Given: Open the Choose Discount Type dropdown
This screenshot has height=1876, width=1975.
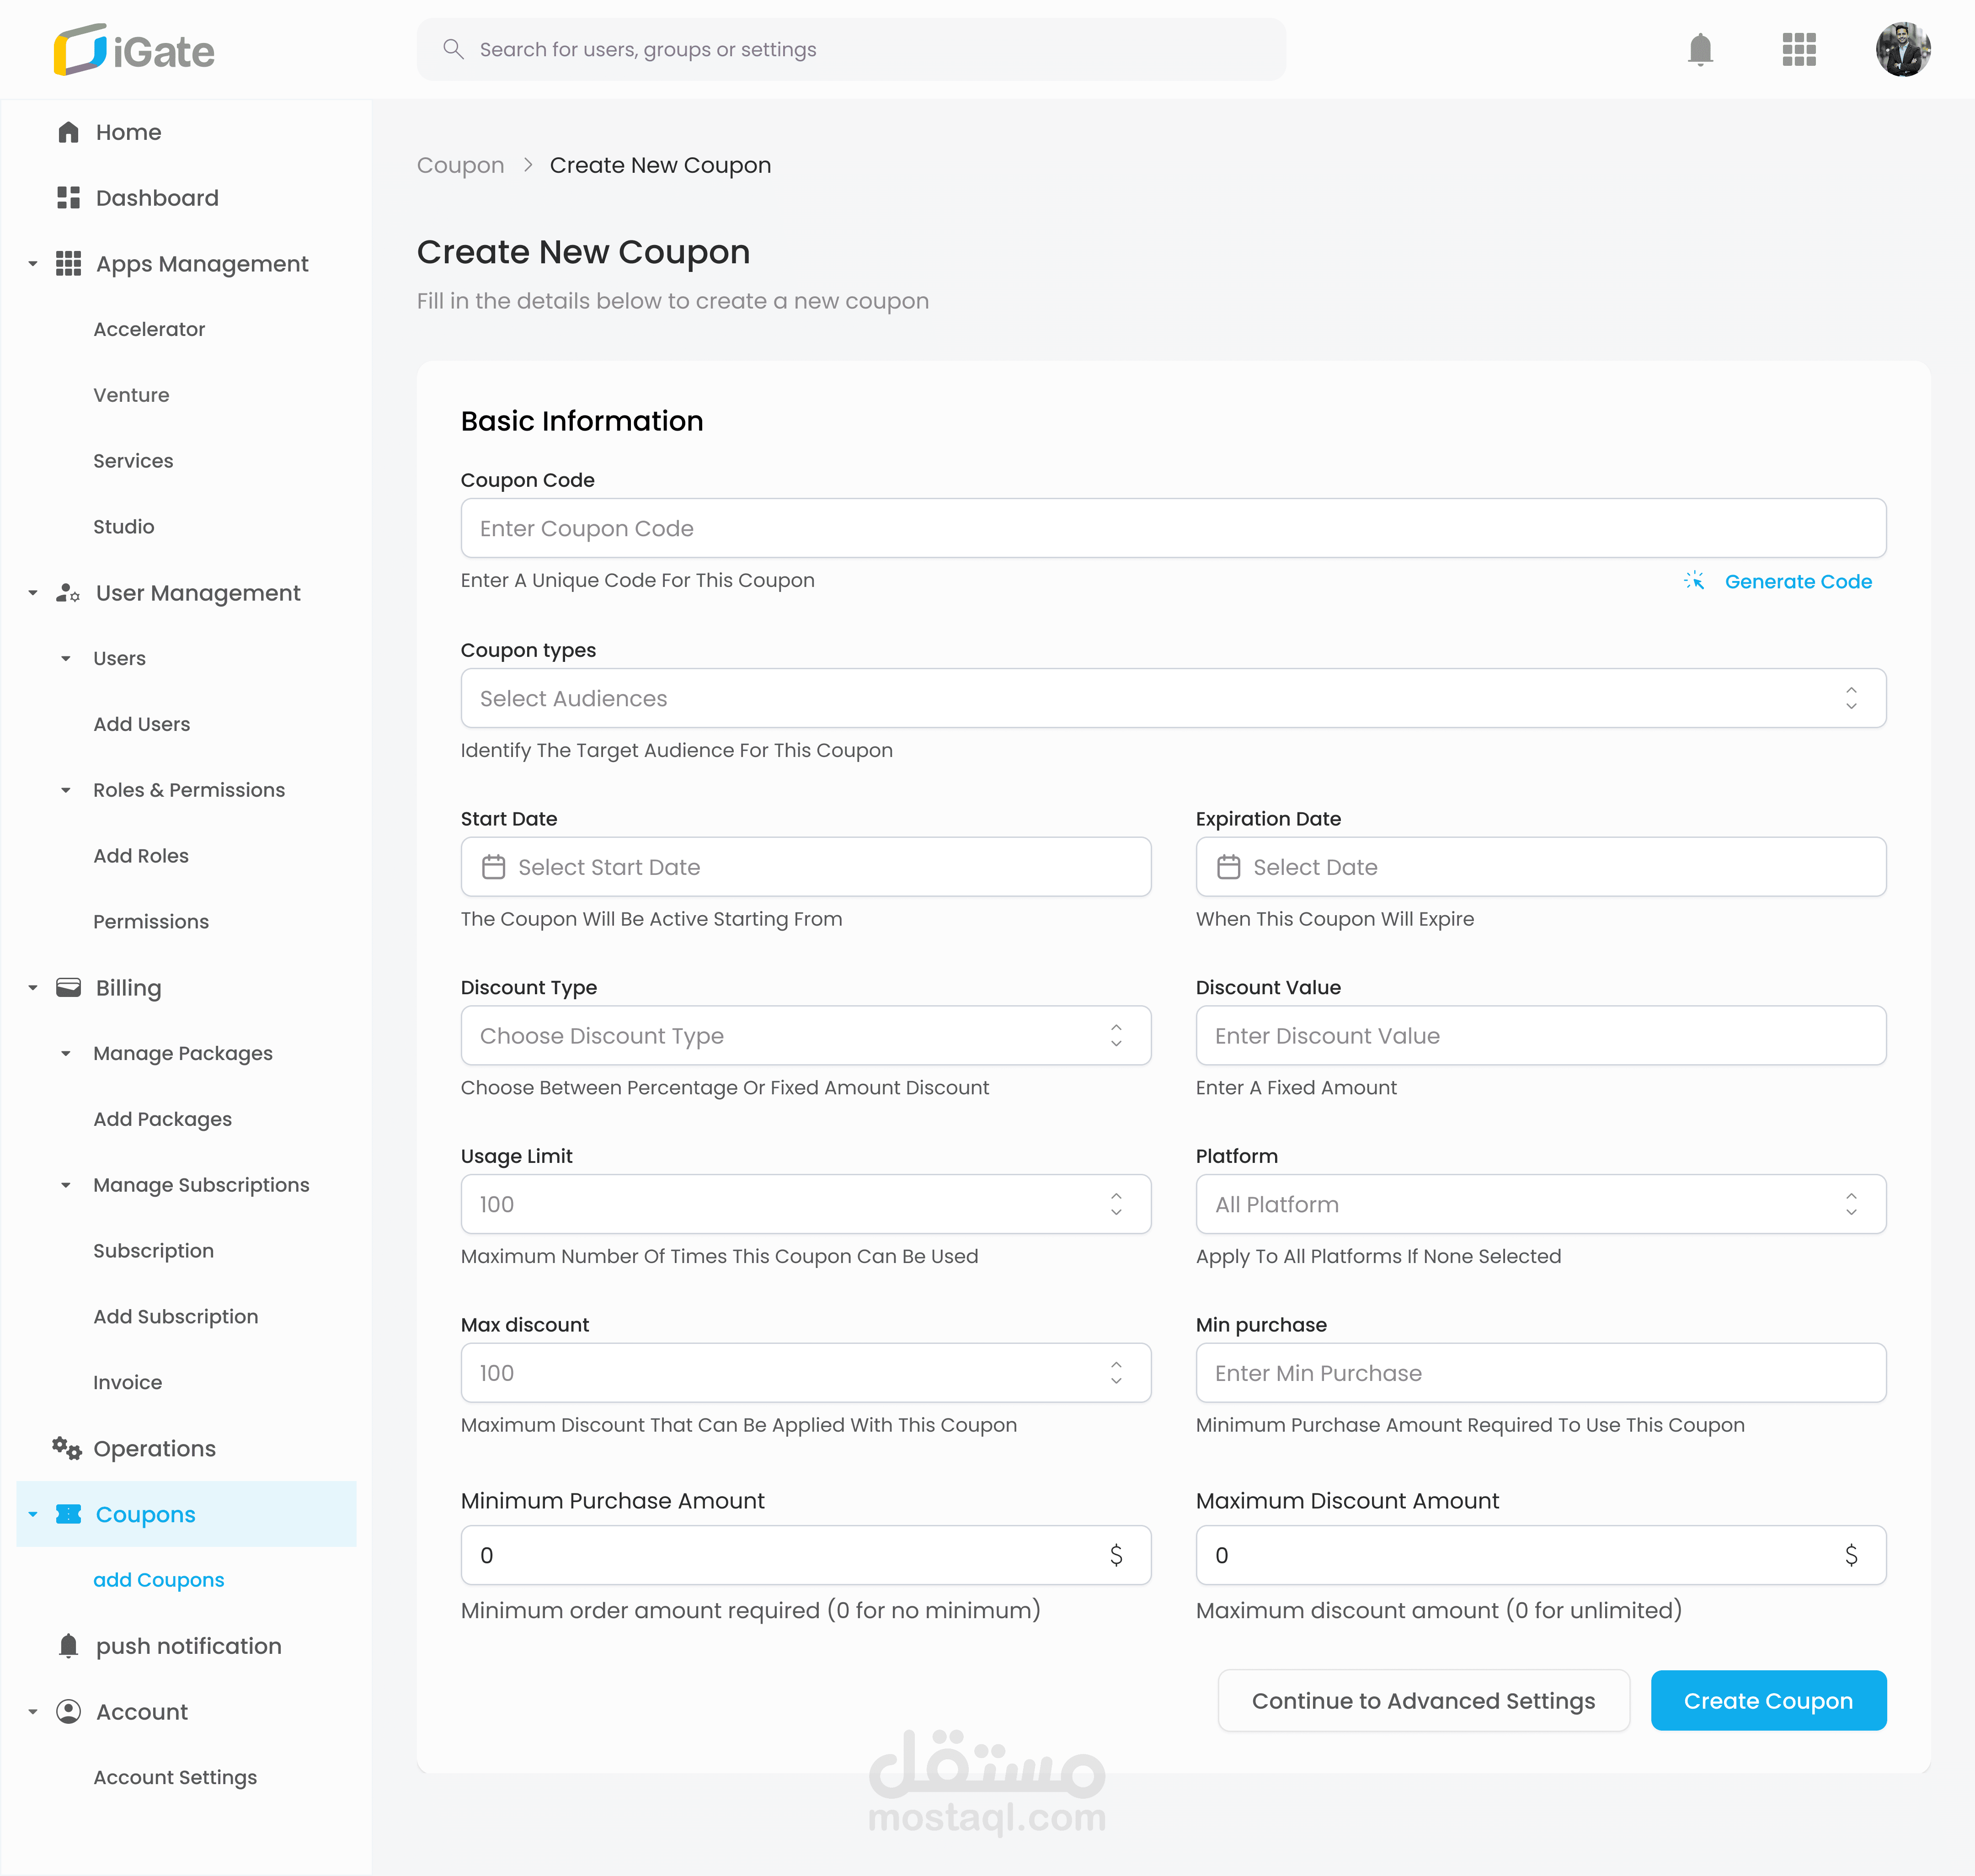Looking at the screenshot, I should pos(805,1036).
